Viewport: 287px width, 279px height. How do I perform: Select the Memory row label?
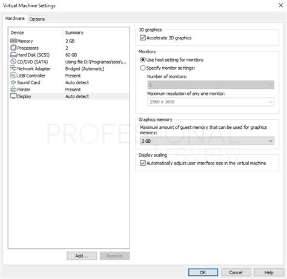(25, 41)
